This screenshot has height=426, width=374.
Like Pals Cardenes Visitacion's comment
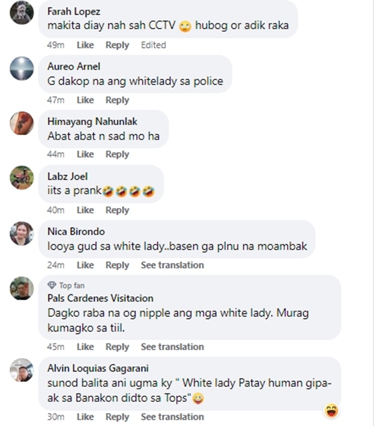coord(85,347)
